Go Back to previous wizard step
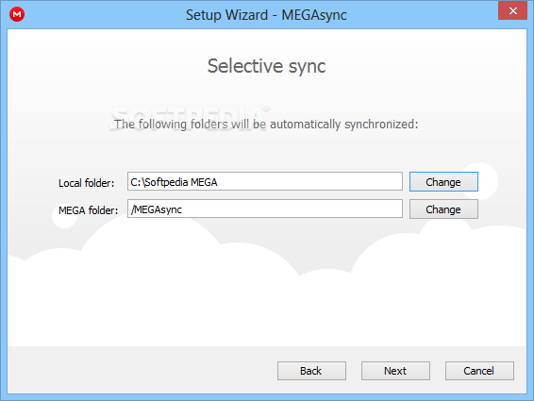The height and width of the screenshot is (401, 534). 311,371
